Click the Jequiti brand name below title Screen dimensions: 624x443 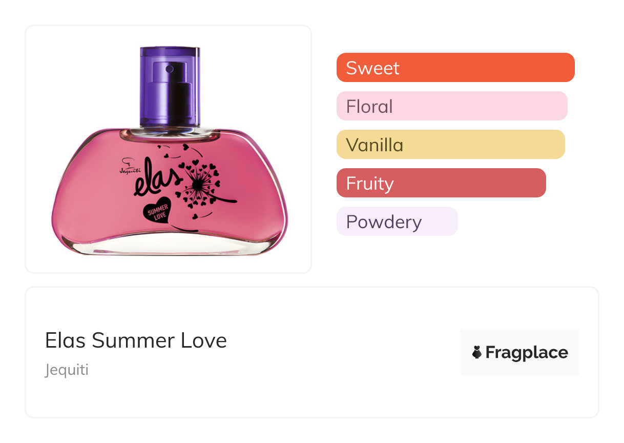(67, 370)
